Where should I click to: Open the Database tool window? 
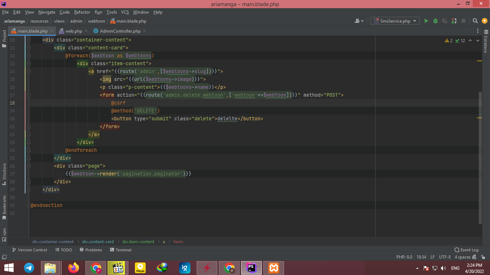point(486,44)
